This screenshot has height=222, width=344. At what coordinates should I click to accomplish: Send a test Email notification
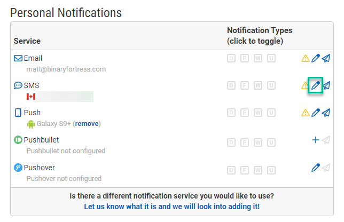(x=326, y=58)
